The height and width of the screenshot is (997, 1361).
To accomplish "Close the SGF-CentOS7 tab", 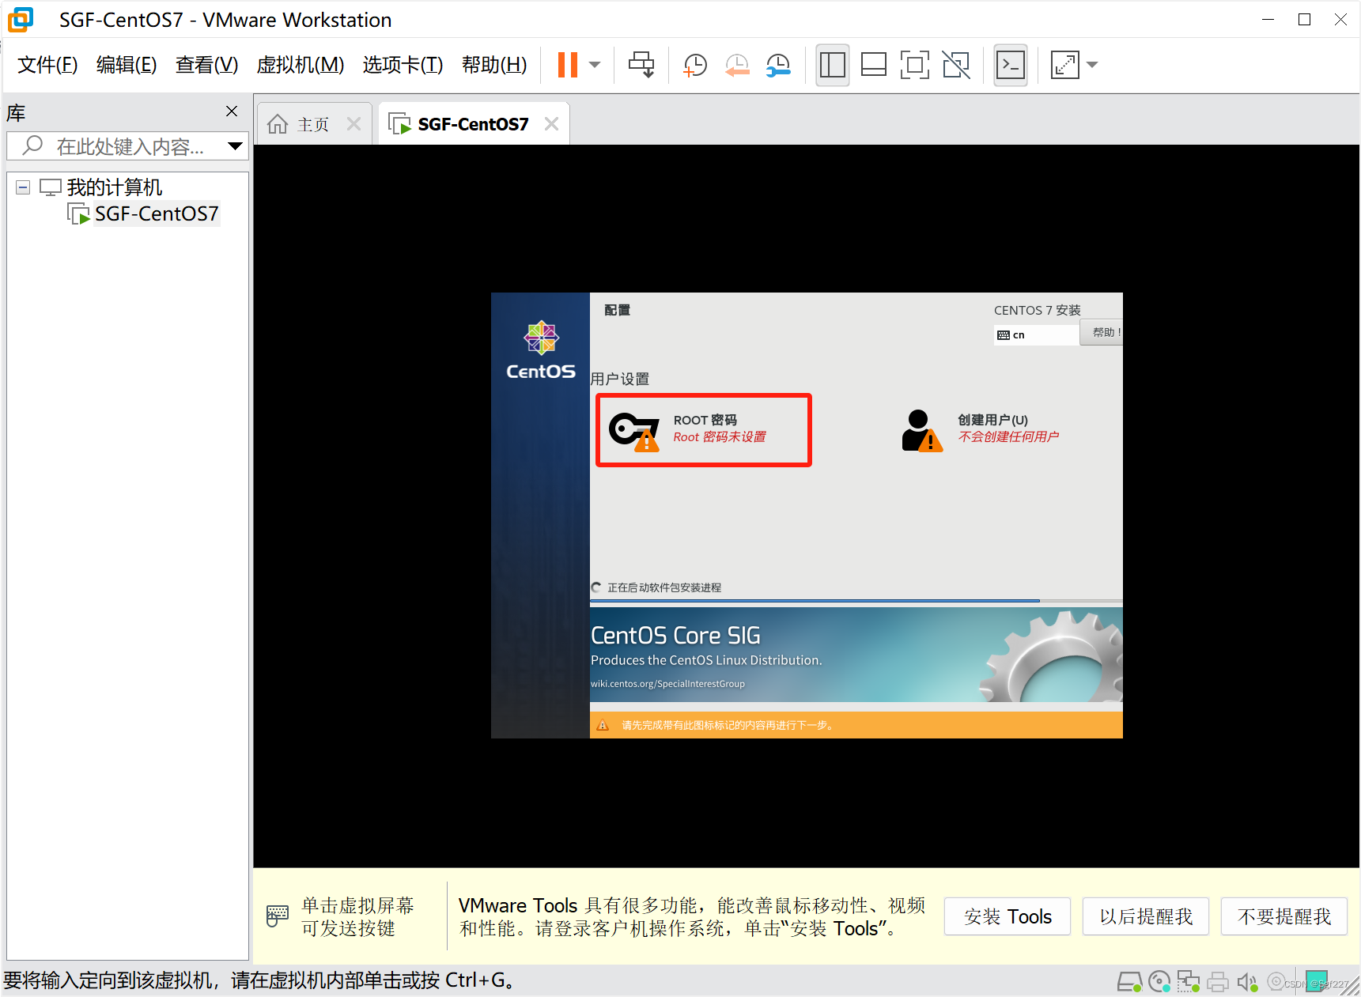I will (552, 124).
